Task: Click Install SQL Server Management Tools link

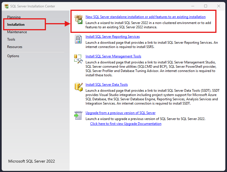Action: [x=113, y=56]
